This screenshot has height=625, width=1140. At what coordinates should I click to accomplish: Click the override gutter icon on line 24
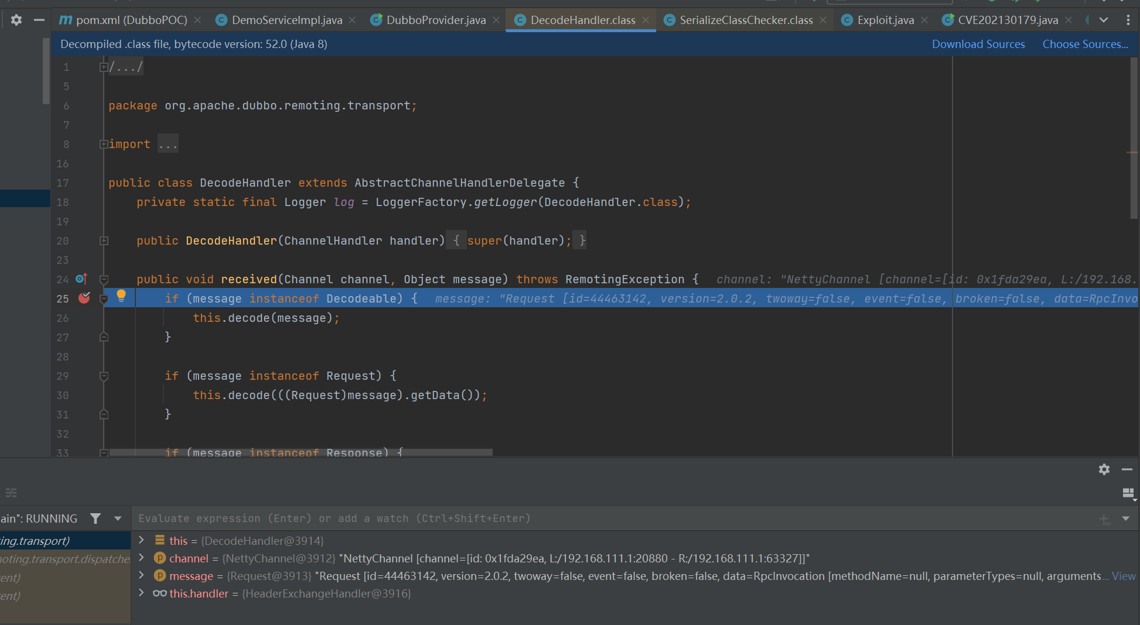(x=81, y=279)
